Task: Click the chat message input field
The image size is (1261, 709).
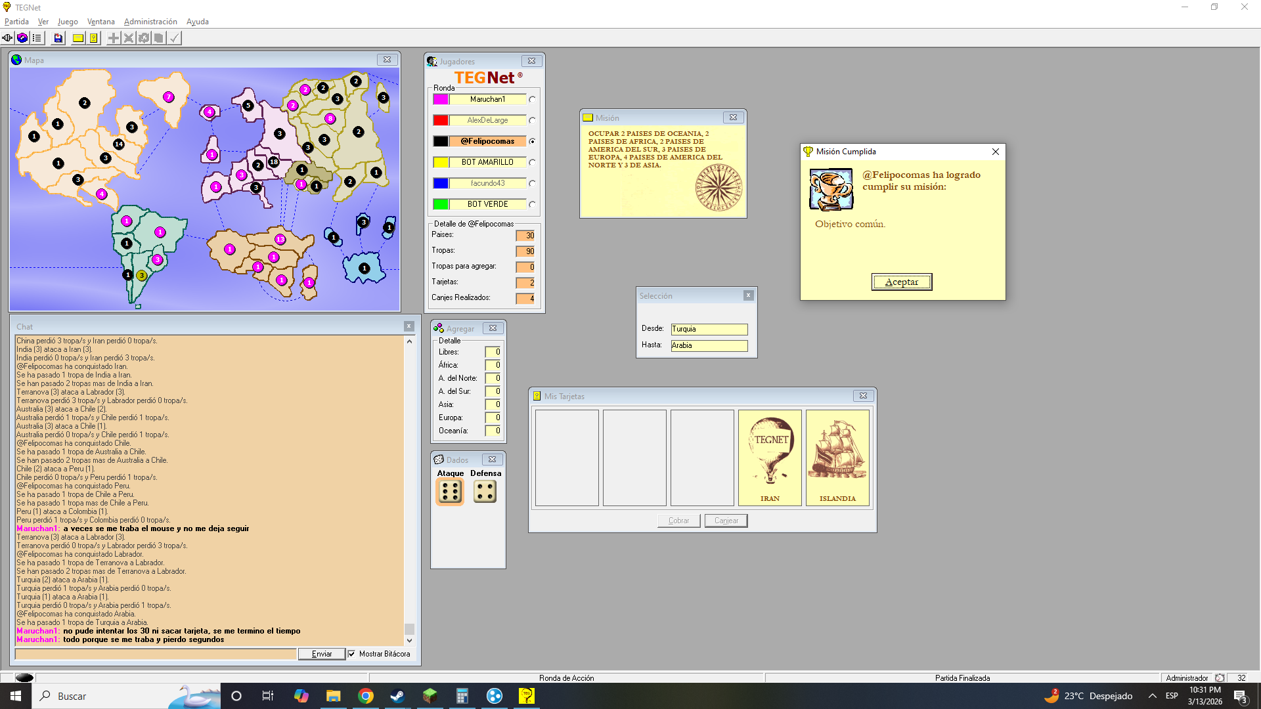Action: click(156, 654)
